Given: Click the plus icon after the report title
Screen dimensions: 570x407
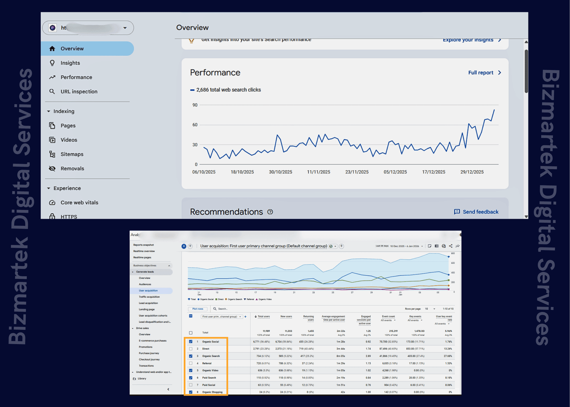Looking at the screenshot, I should [341, 246].
